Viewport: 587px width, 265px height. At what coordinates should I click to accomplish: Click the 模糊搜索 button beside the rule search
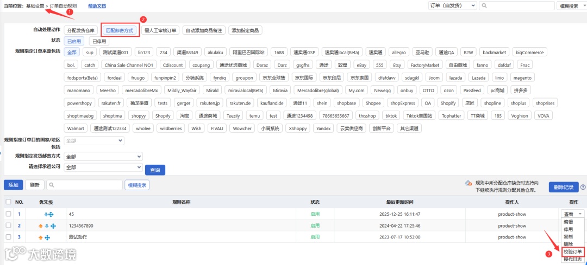[x=136, y=185]
